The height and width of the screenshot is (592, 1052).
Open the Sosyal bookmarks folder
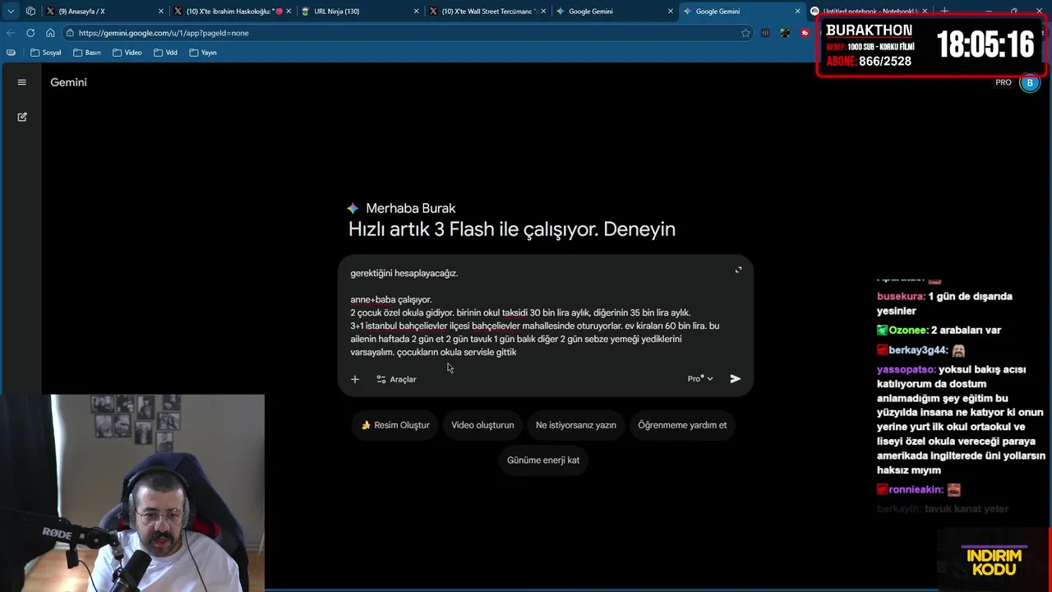pos(45,53)
